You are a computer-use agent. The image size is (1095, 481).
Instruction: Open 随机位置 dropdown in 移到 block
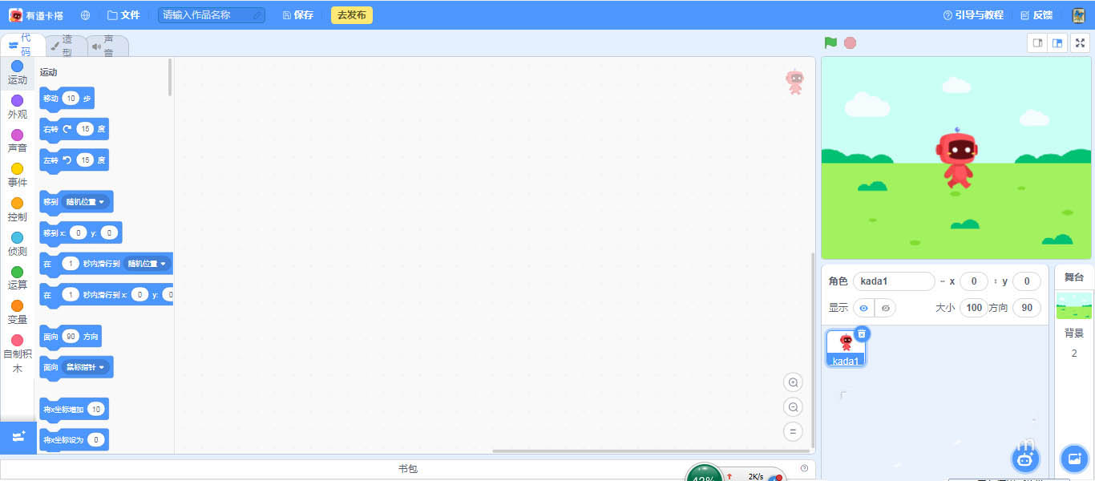(x=86, y=202)
